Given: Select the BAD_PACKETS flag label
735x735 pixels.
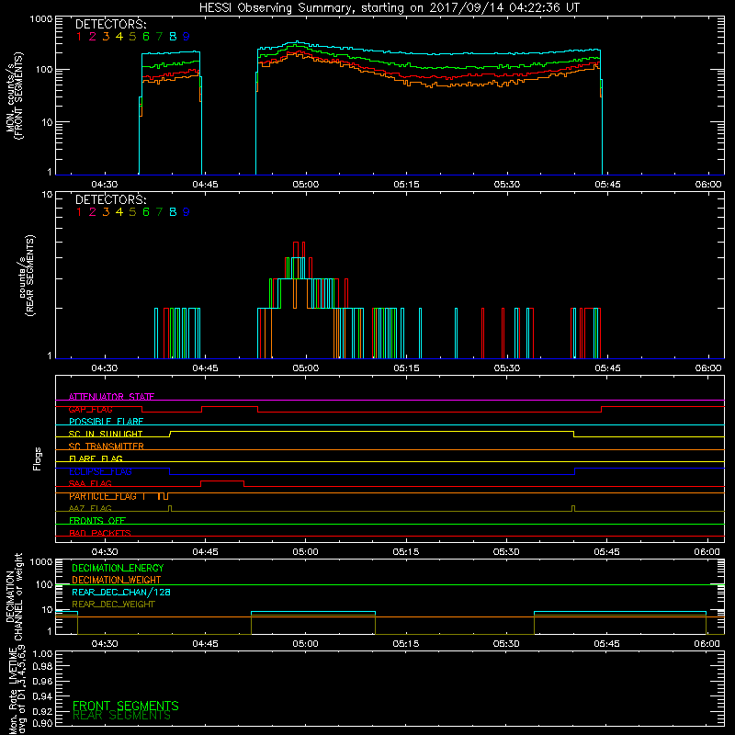Looking at the screenshot, I should [100, 533].
